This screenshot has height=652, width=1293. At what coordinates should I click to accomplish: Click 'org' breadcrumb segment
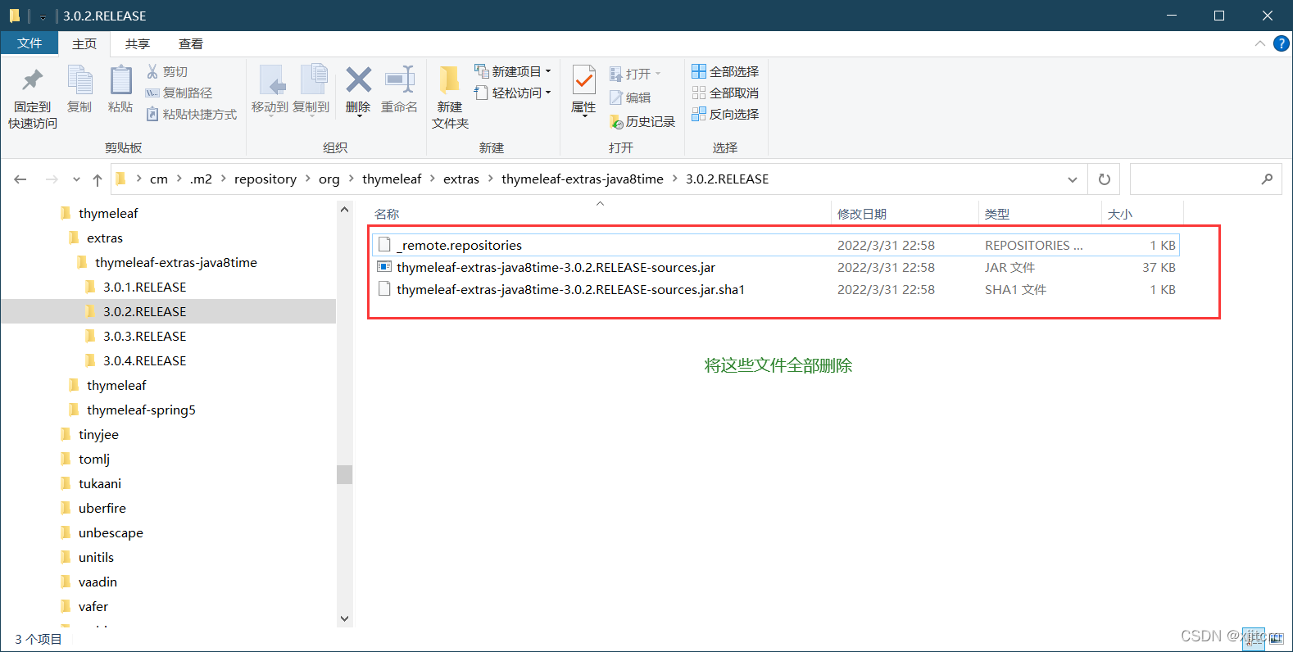point(329,179)
